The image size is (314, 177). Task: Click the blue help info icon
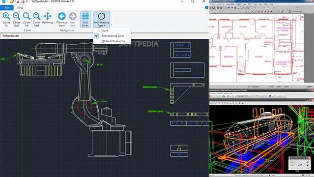[207, 7]
